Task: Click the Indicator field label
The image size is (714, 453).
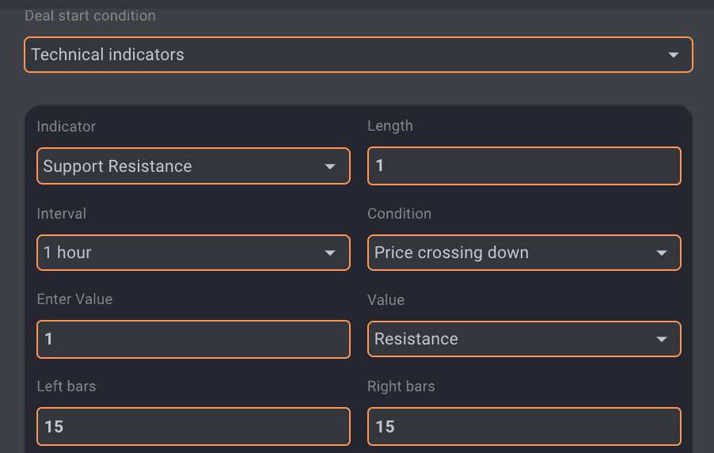Action: tap(66, 127)
